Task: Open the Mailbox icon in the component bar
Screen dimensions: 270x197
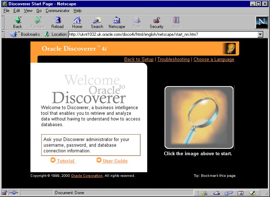Action: tap(217, 193)
